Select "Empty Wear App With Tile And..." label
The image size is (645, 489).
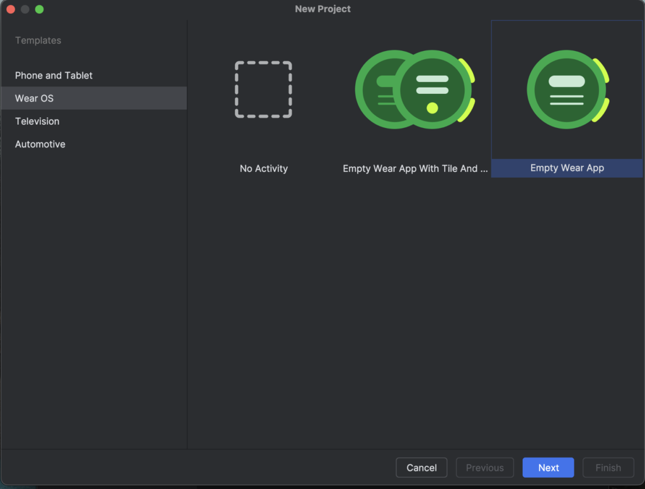coord(414,169)
